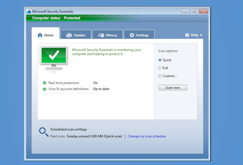
Task: Click the house icon on the Home tab
Action: click(x=40, y=35)
